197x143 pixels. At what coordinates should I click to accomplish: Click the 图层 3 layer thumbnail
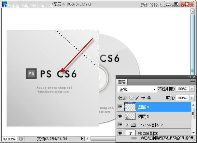pyautogui.click(x=130, y=116)
